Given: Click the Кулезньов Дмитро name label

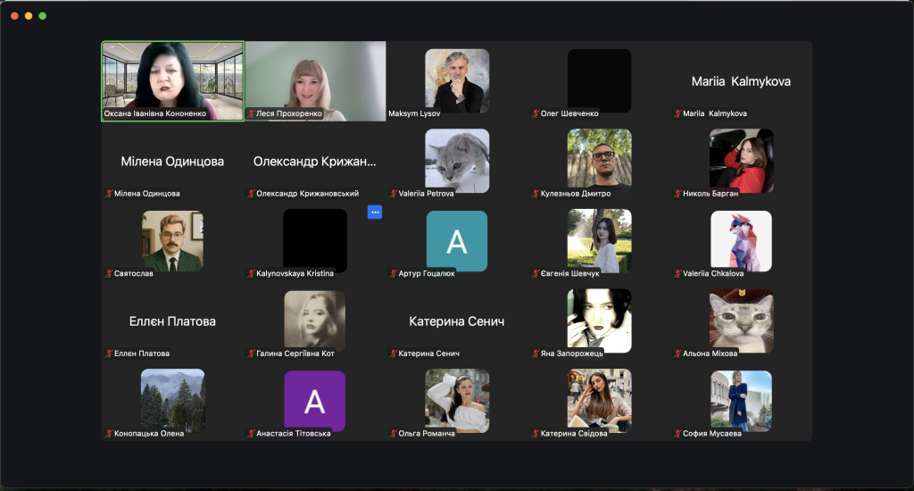Looking at the screenshot, I should 576,194.
